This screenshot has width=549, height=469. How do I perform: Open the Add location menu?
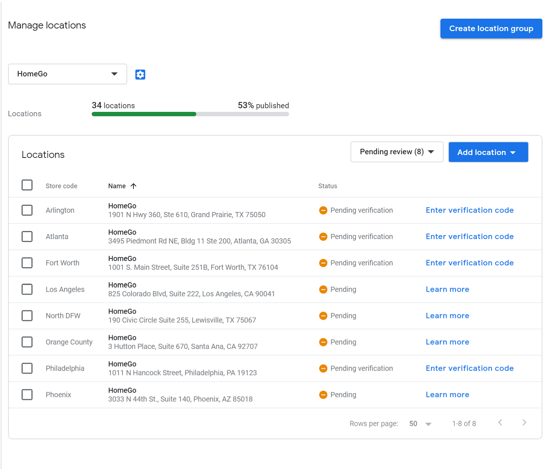coord(488,152)
